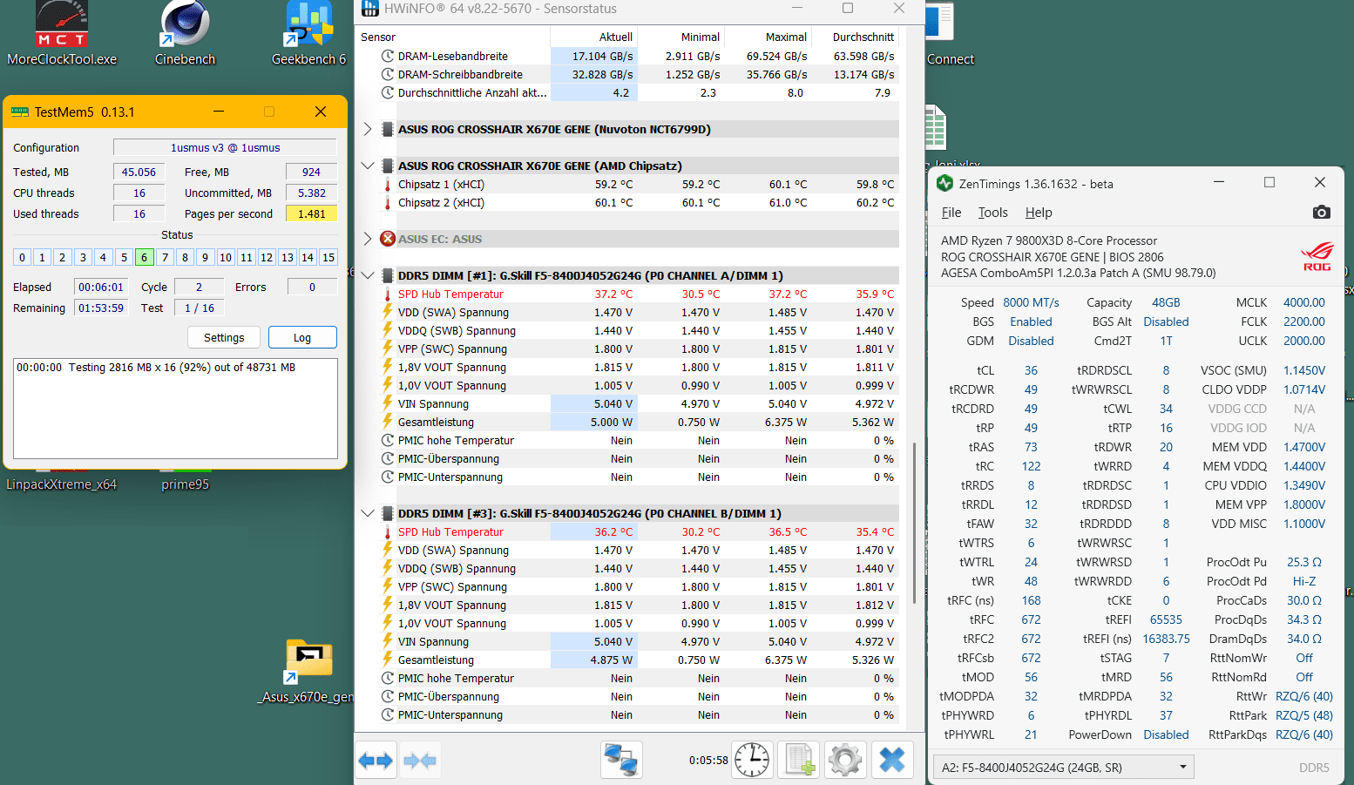Take ZenTimings screenshot with camera icon

coord(1321,212)
